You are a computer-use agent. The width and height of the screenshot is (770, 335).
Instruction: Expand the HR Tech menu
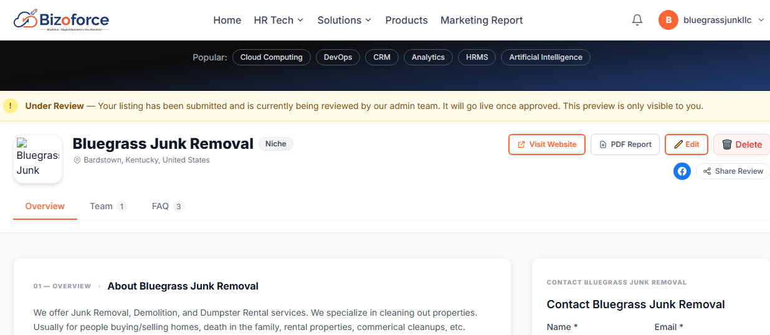pos(278,20)
